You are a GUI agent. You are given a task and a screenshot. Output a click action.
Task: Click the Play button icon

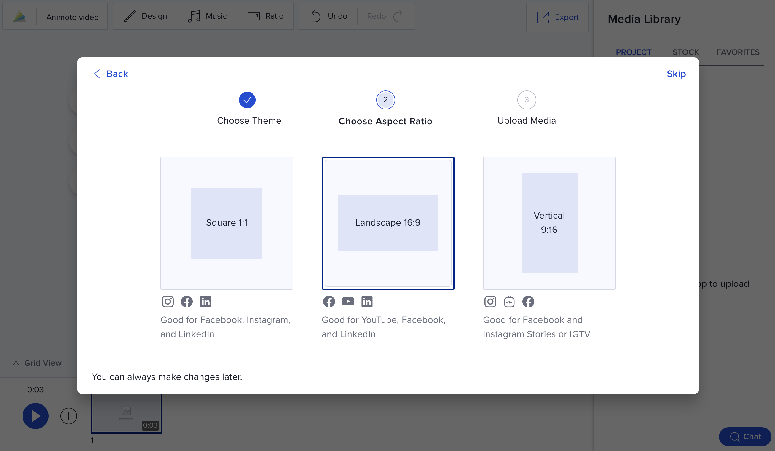pyautogui.click(x=35, y=415)
